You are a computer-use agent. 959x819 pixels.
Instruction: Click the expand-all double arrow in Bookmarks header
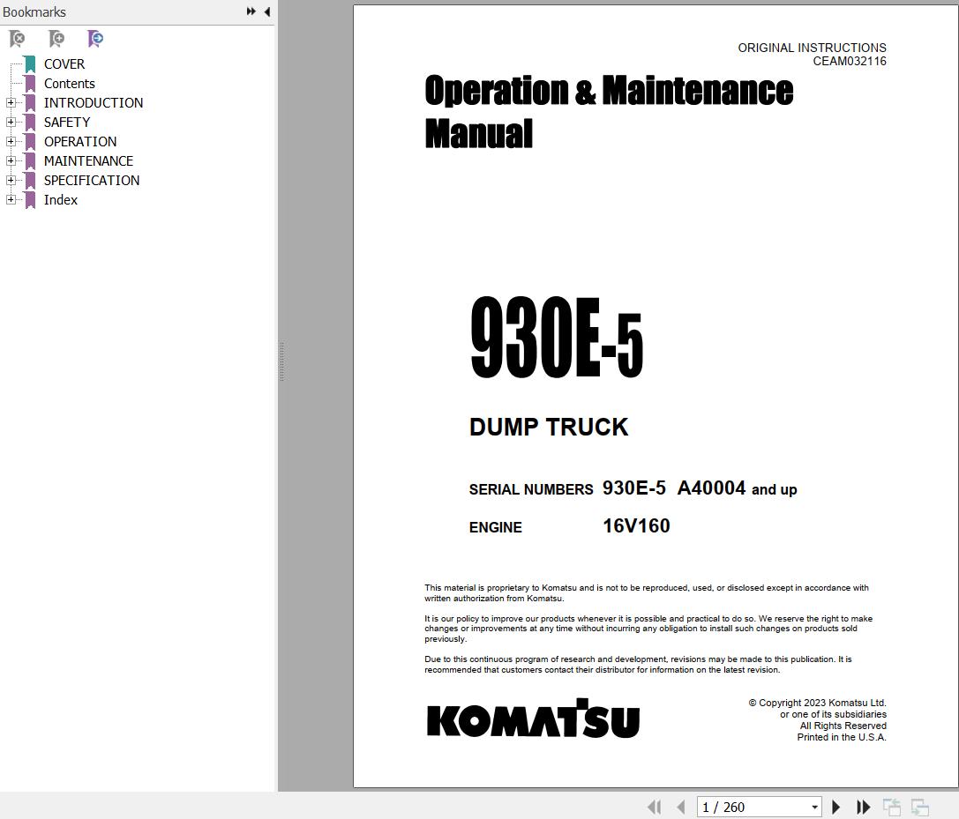251,11
